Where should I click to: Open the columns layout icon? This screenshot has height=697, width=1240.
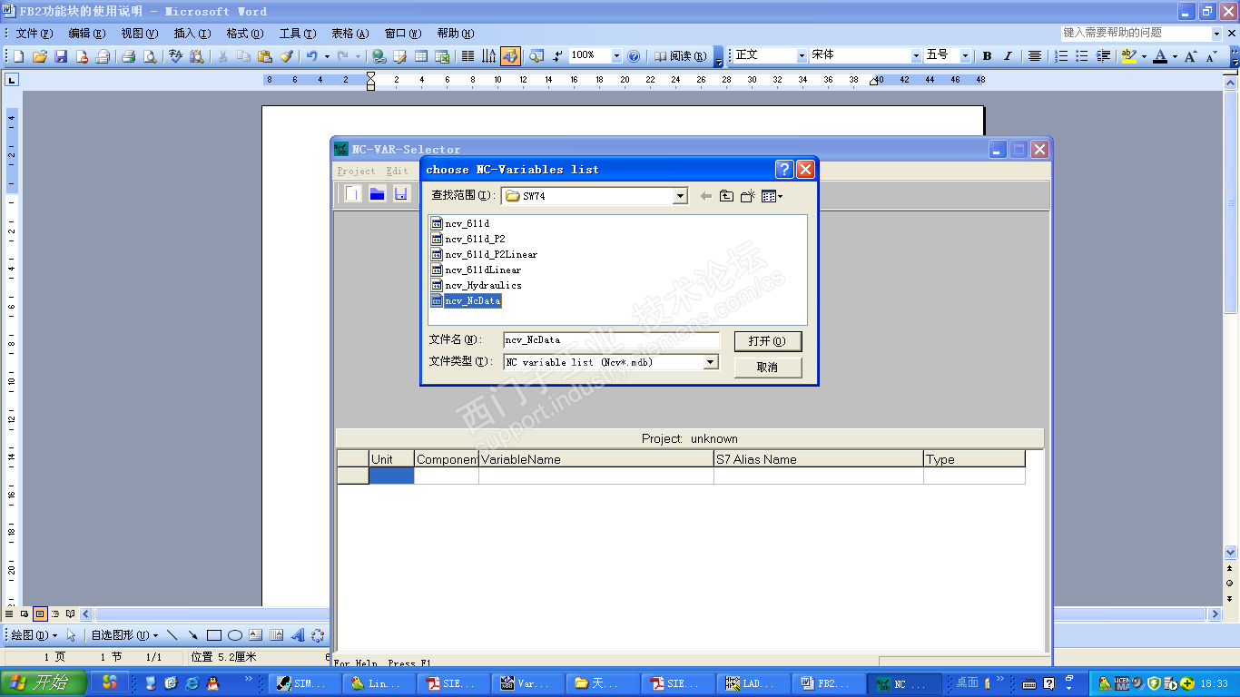[467, 56]
